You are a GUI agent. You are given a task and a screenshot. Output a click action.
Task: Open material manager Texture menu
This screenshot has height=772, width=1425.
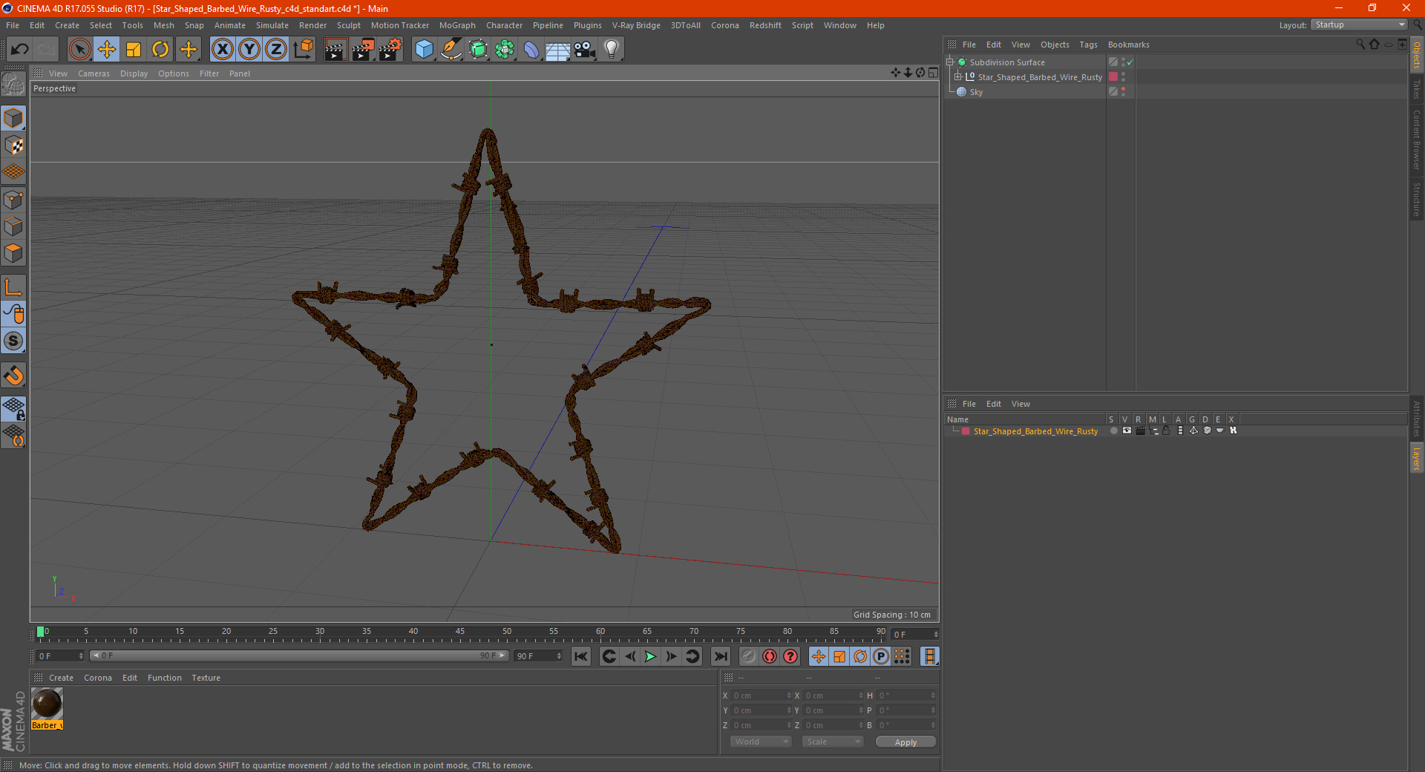click(x=206, y=678)
